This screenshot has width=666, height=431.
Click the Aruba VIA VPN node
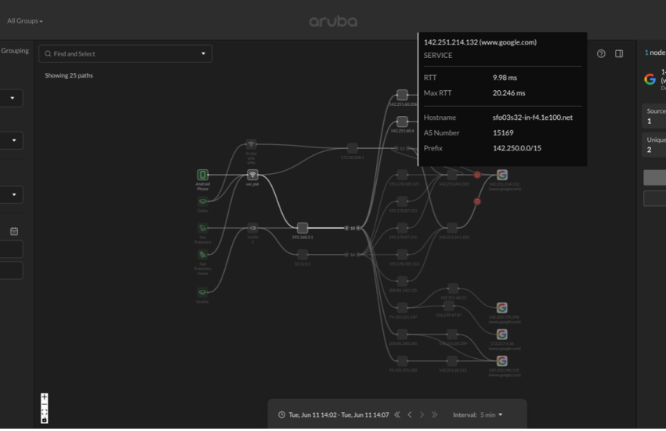252,145
